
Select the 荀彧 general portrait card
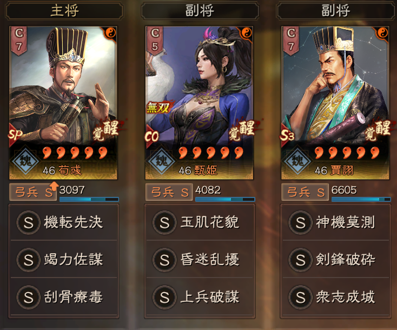(x=63, y=103)
